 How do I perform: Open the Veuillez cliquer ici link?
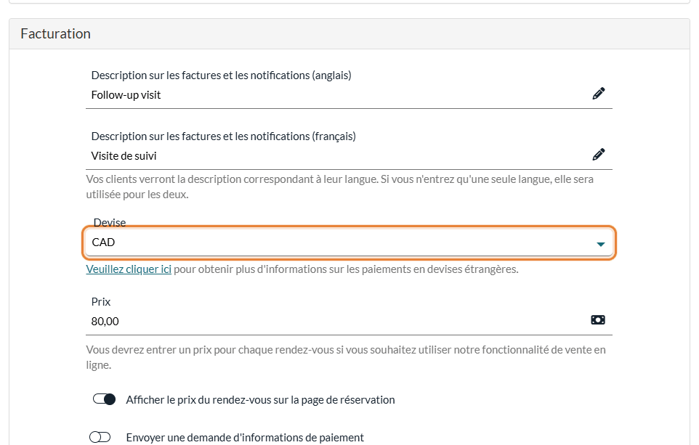tap(129, 269)
